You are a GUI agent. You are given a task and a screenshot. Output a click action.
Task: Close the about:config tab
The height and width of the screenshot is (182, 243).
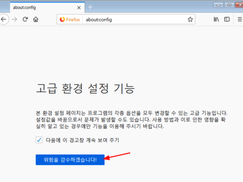coord(79,8)
